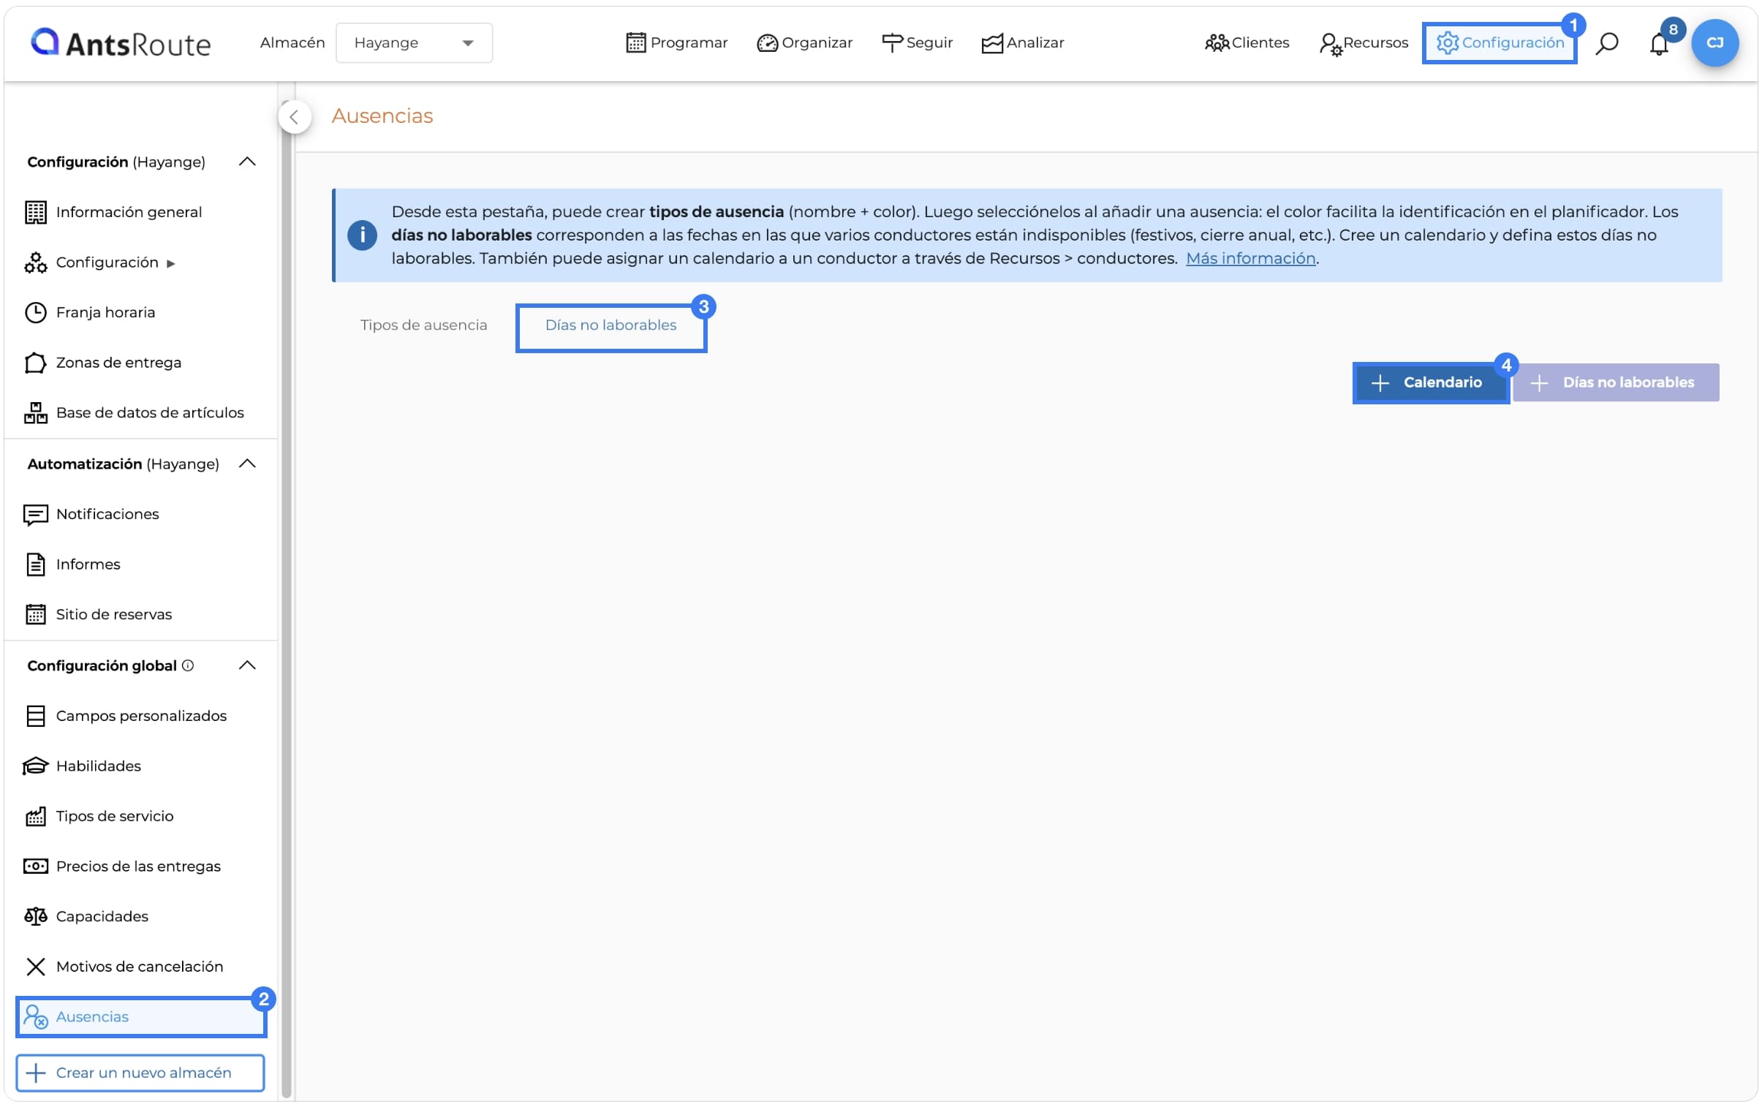Open Base de datos de artículos
The image size is (1762, 1107).
tap(150, 412)
